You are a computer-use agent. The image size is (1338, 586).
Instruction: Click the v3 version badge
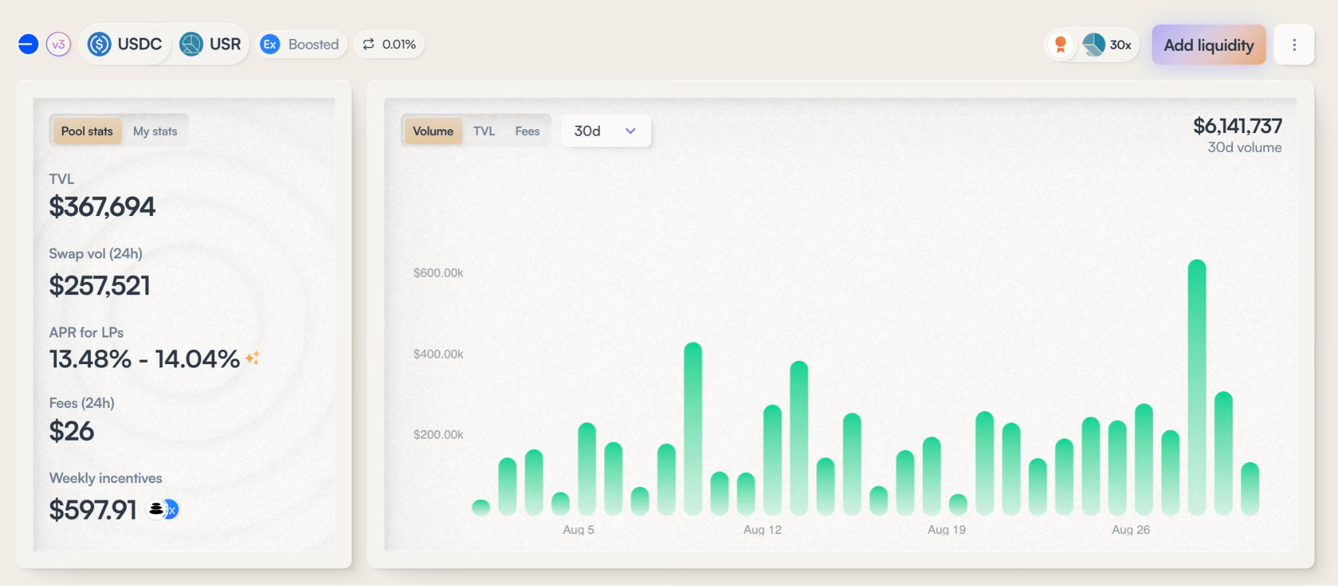click(59, 45)
